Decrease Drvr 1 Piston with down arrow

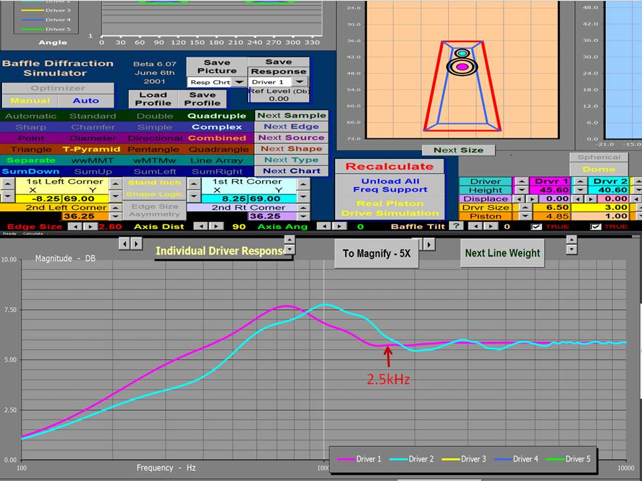tap(525, 216)
